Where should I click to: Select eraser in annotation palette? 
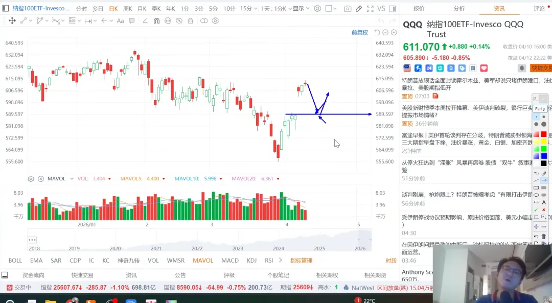[x=544, y=173]
